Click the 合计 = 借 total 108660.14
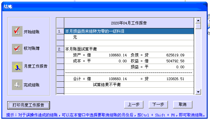 point(118,79)
